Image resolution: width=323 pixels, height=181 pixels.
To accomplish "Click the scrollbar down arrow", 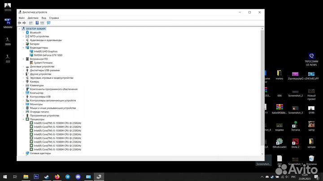I will [262, 154].
